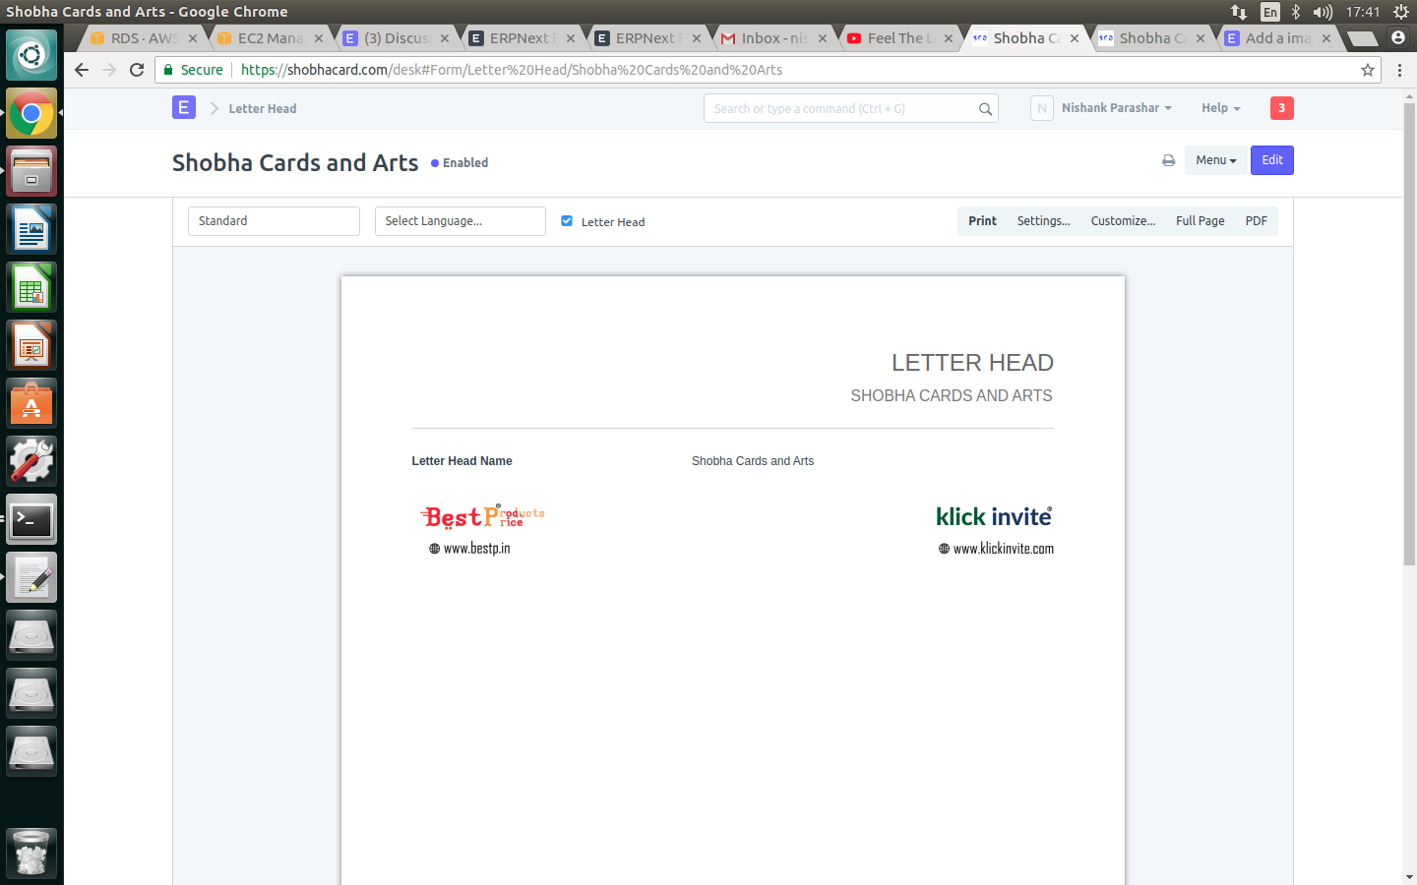Open Terminal from the dock
The width and height of the screenshot is (1417, 885).
click(x=31, y=519)
